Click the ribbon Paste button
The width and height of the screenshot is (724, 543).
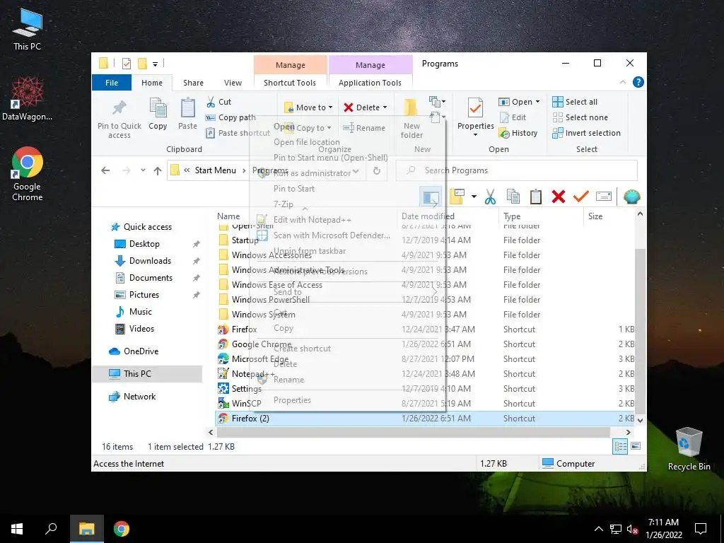pos(187,114)
